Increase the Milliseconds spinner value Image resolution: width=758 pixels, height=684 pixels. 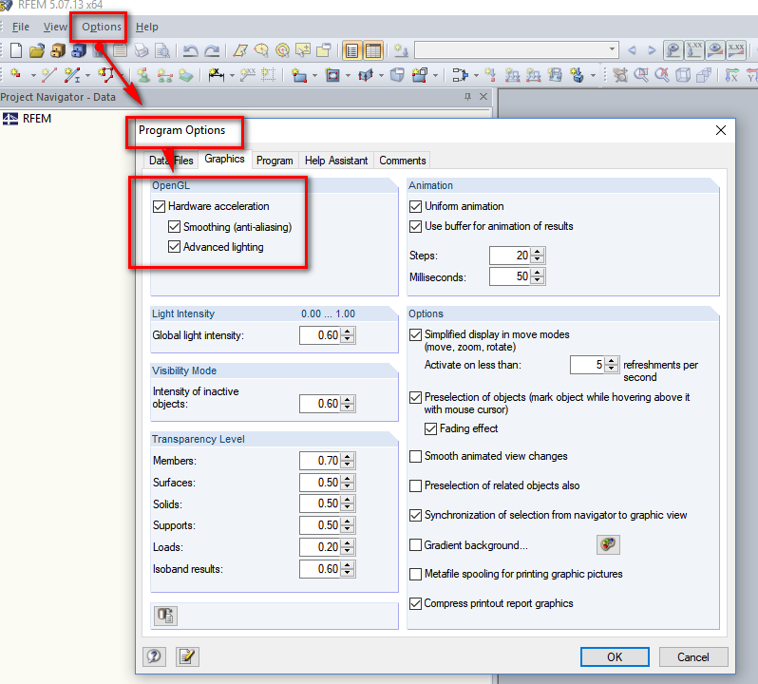[538, 273]
